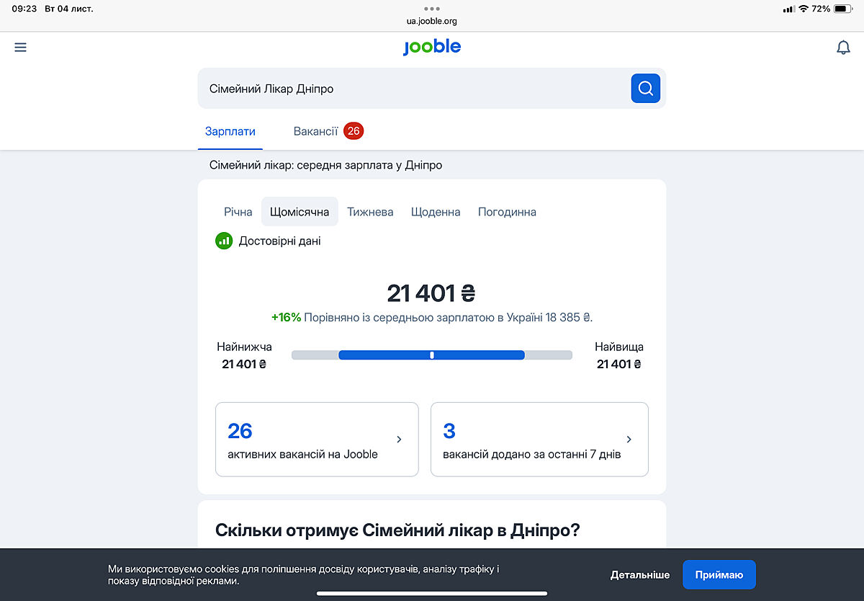Viewport: 864px width, 601px height.
Task: Click the green reliable data icon
Action: pyautogui.click(x=224, y=241)
